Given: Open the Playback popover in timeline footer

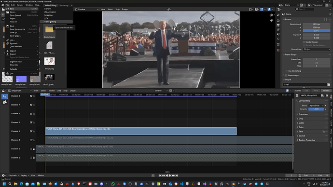Looking at the screenshot, I should [14, 175].
